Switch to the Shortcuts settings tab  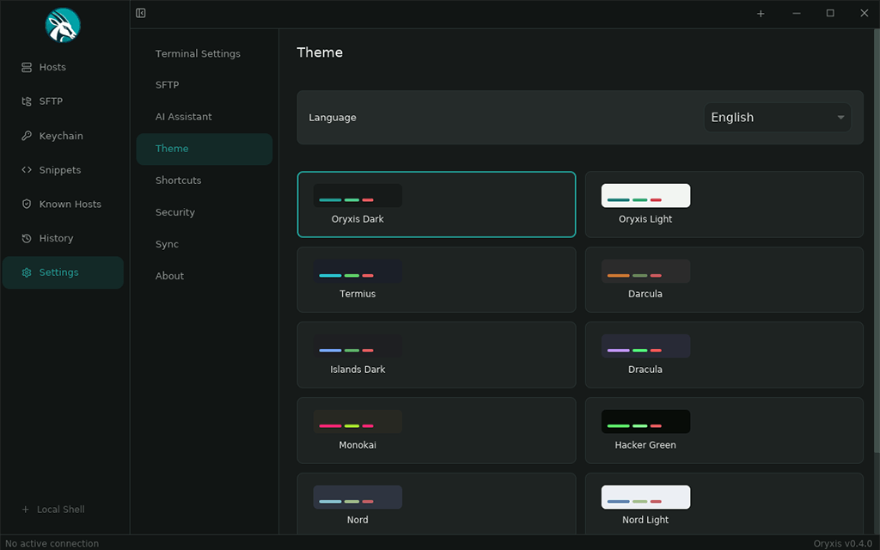point(178,180)
